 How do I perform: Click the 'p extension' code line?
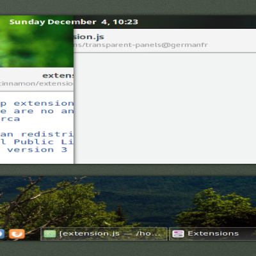coord(36,104)
